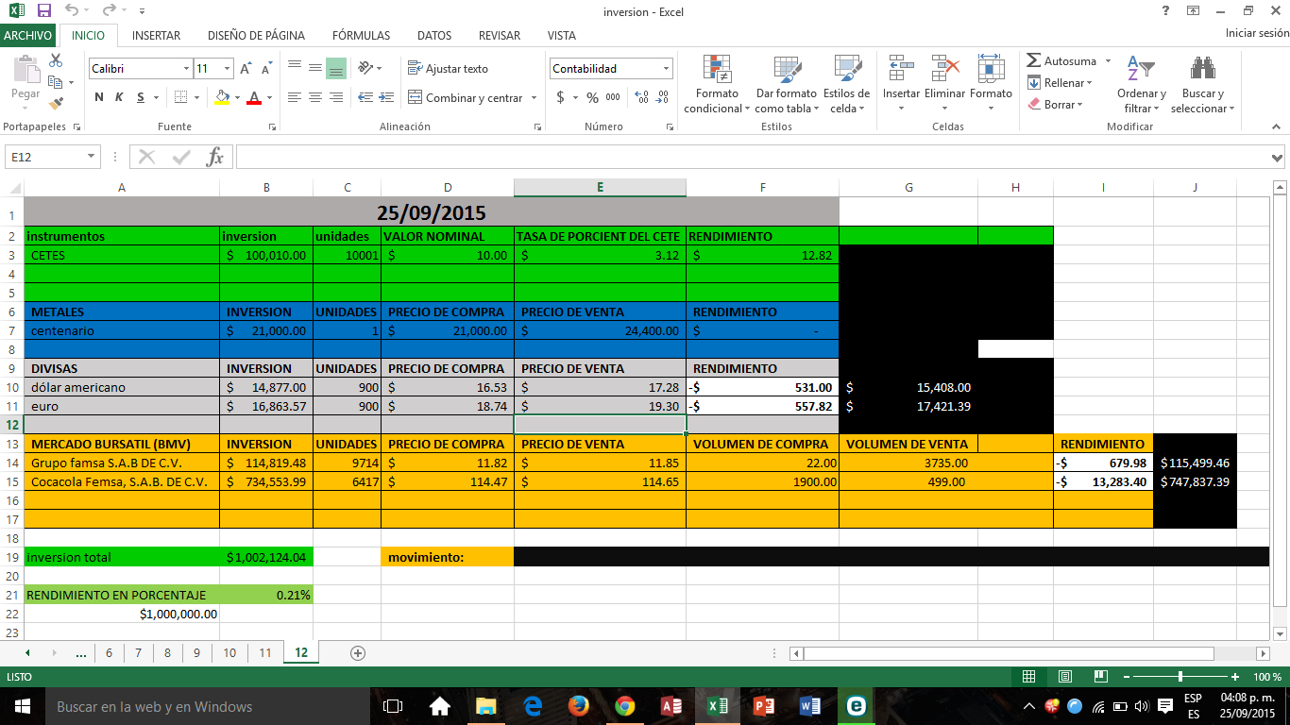The width and height of the screenshot is (1290, 725).
Task: Click the font color A icon
Action: [x=254, y=97]
